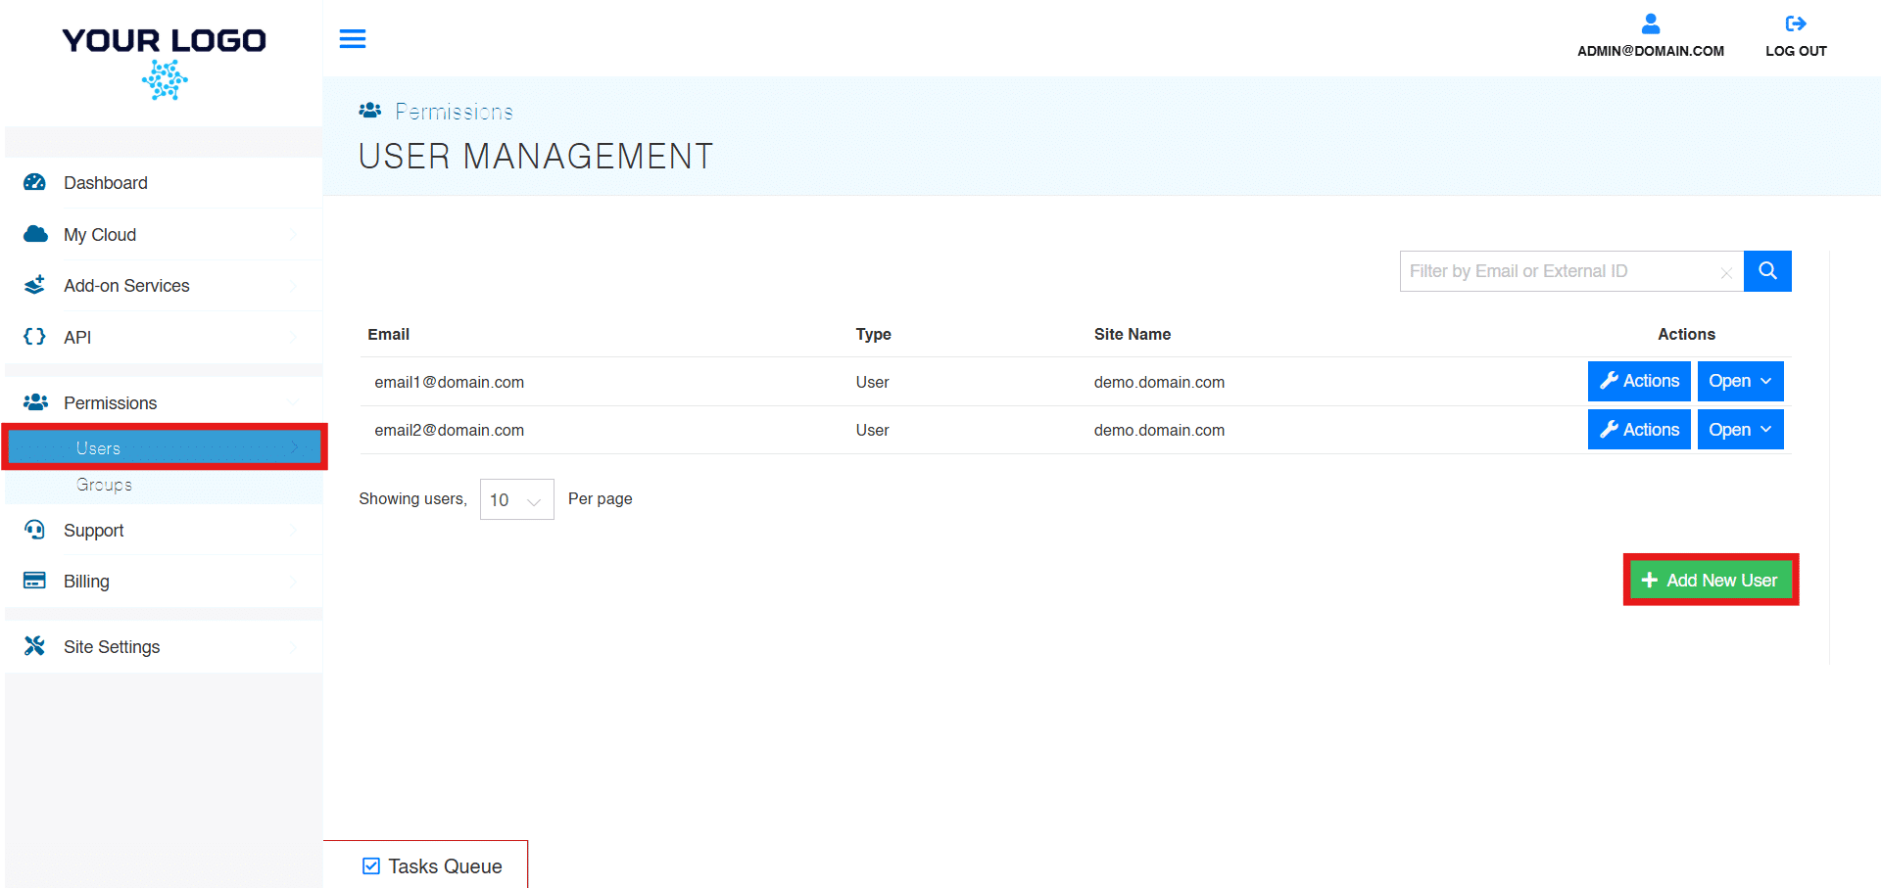This screenshot has height=888, width=1881.
Task: Click the hamburger menu icon
Action: [x=353, y=39]
